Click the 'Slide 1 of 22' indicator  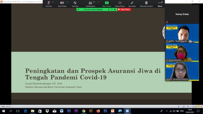tap(6, 106)
